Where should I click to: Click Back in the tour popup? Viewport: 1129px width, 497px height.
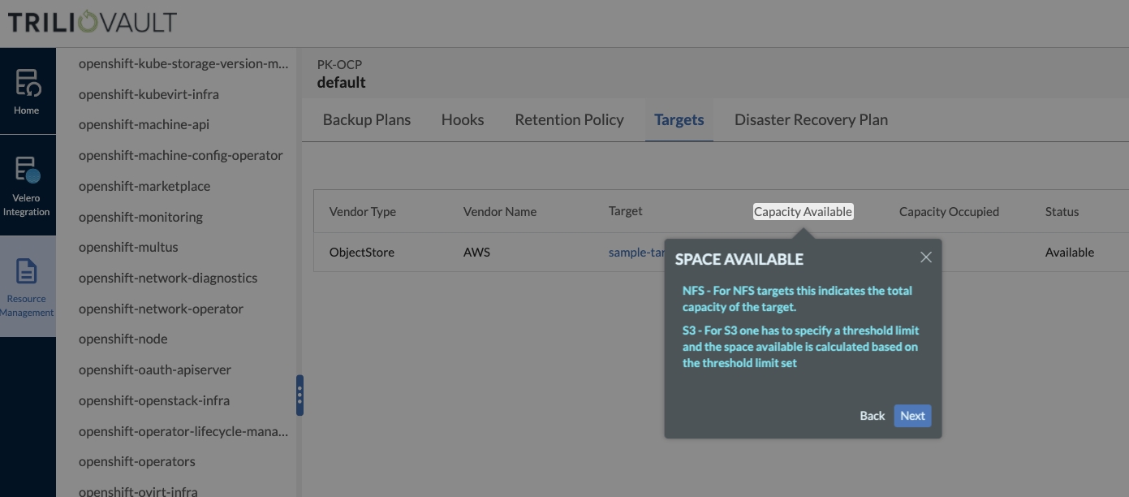[x=872, y=416]
